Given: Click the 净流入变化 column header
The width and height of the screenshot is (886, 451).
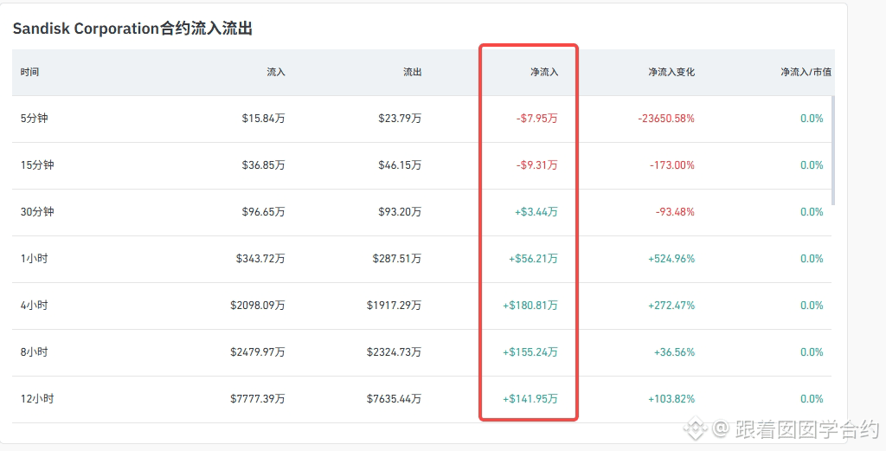Looking at the screenshot, I should pyautogui.click(x=671, y=72).
